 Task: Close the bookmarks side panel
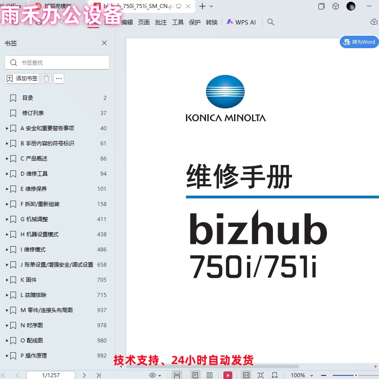point(104,43)
